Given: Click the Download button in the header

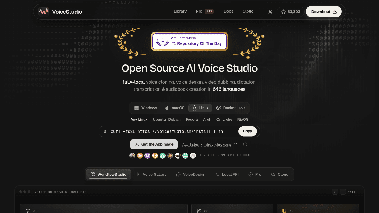Looking at the screenshot, I should click(x=324, y=12).
